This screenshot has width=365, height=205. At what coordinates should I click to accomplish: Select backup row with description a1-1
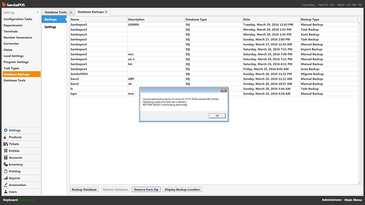coord(214,59)
